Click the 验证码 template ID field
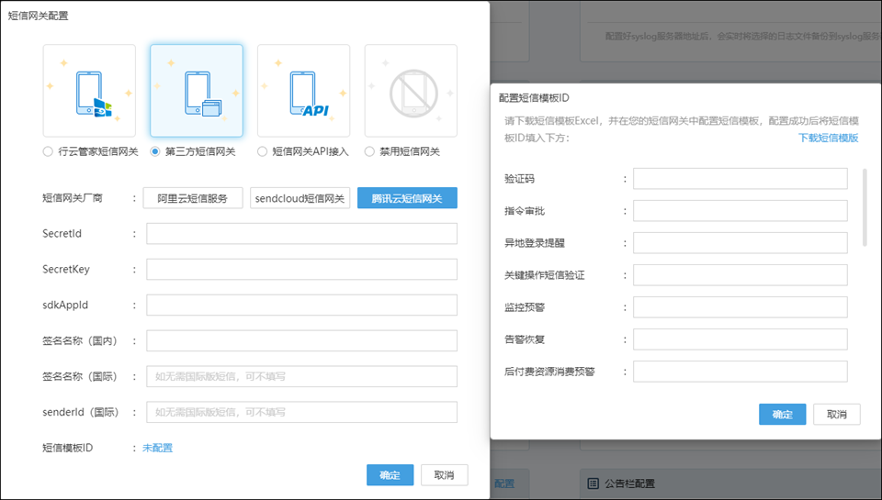The height and width of the screenshot is (500, 882). (740, 179)
